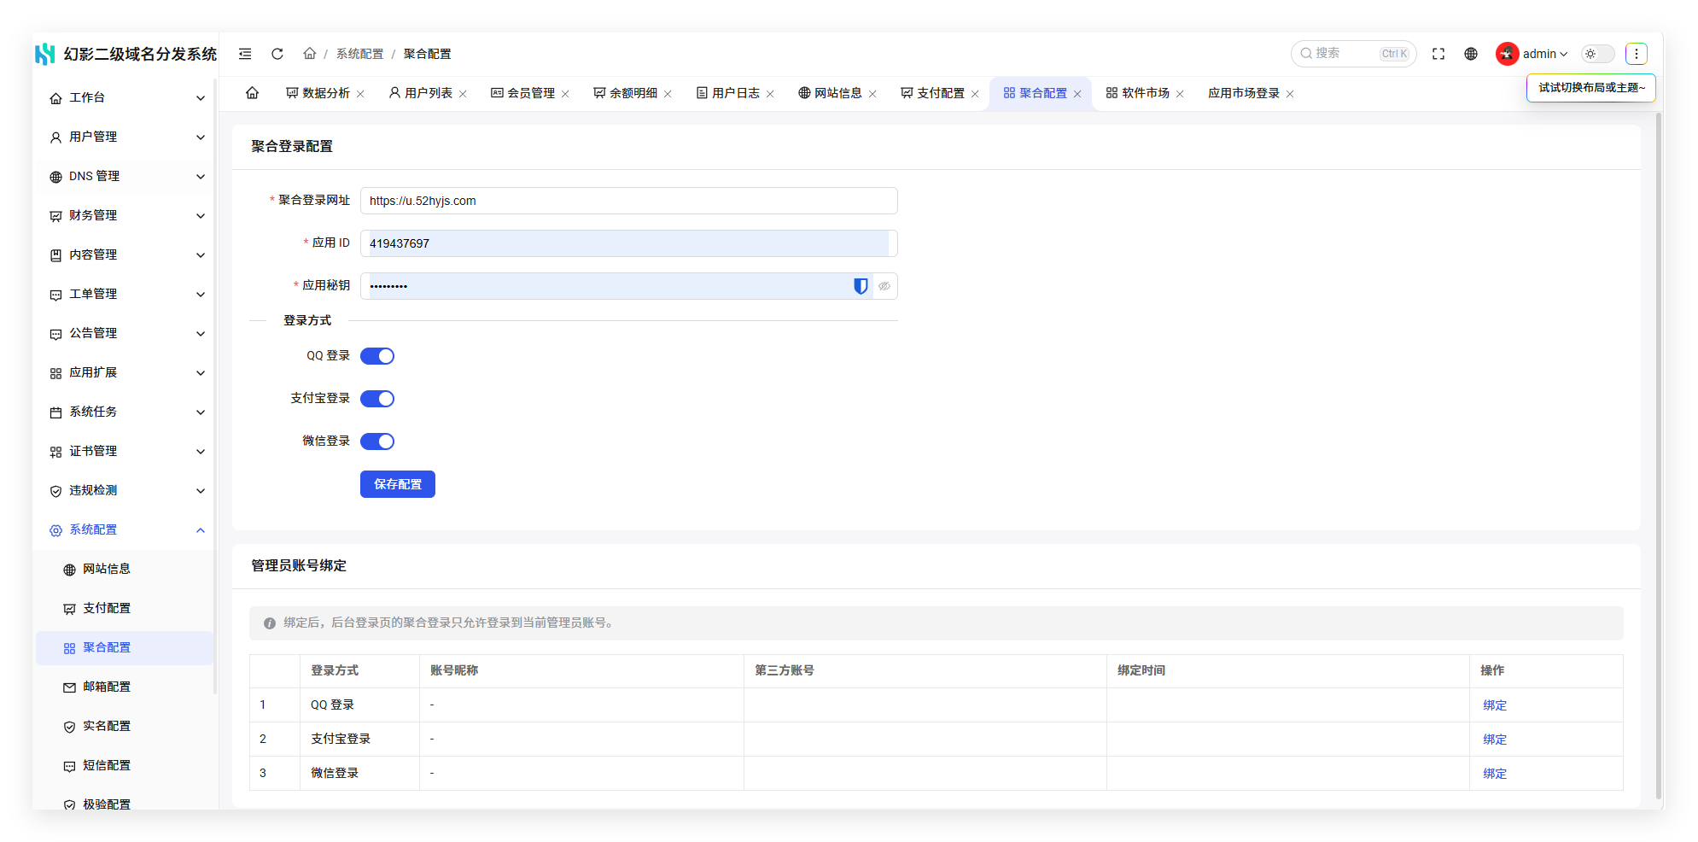1698x842 pixels.
Task: Click the system logo icon
Action: [x=45, y=54]
